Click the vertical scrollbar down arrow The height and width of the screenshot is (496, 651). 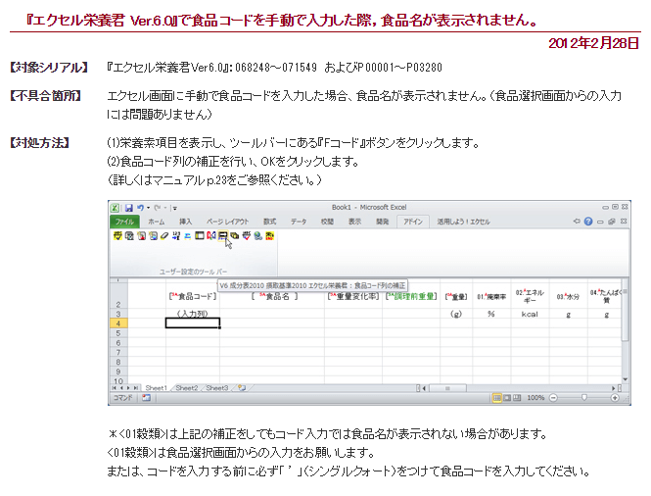pos(626,379)
